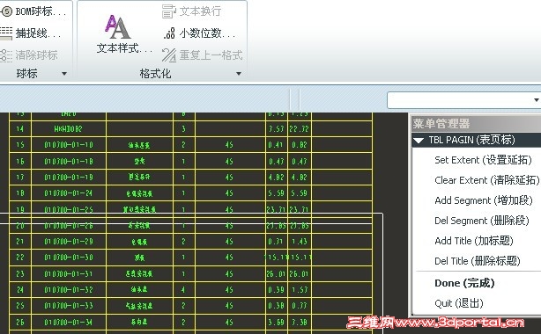Select table cell 010700-01-30

[x=69, y=258]
